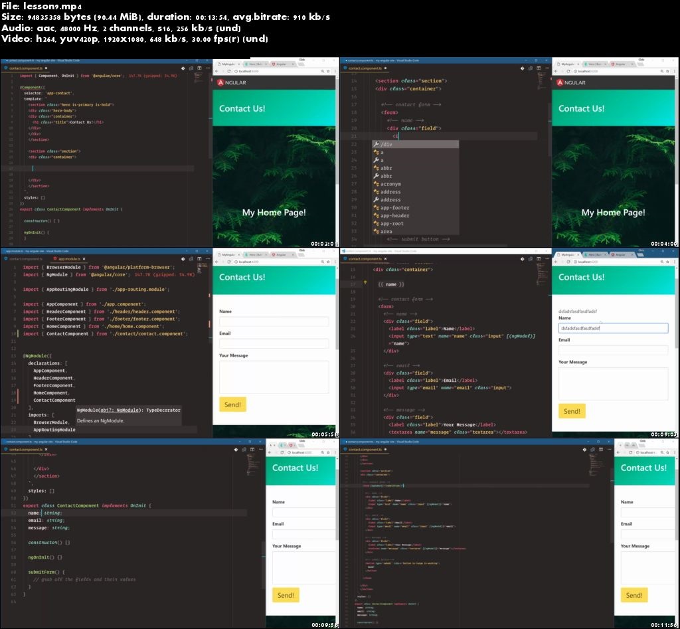Click the Send! button in the 00:05:58 frame
This screenshot has width=680, height=629.
(232, 404)
